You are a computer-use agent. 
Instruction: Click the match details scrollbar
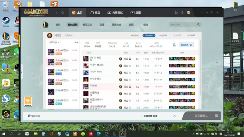[201, 68]
